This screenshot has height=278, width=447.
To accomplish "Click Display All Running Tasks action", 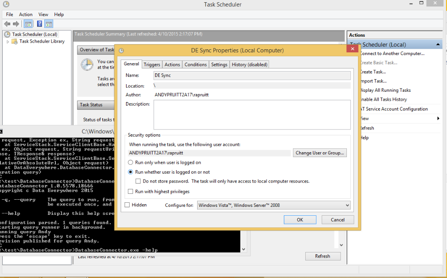I will (x=385, y=90).
